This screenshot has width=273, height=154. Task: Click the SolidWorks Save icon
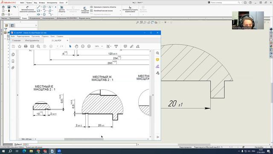[x=9, y=7]
